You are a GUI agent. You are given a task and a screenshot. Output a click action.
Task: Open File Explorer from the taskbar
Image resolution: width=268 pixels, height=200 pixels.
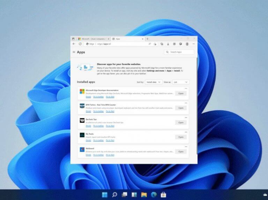click(144, 195)
